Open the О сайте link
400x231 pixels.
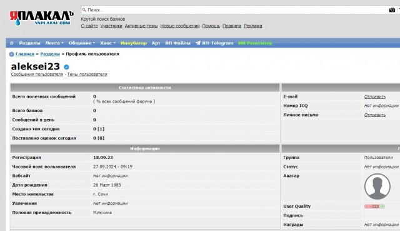[x=89, y=26]
